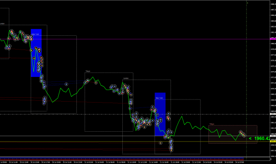Screen dimensions: 276x164
Task: Click the yellow price tag on the price axis
Action: [273, 141]
